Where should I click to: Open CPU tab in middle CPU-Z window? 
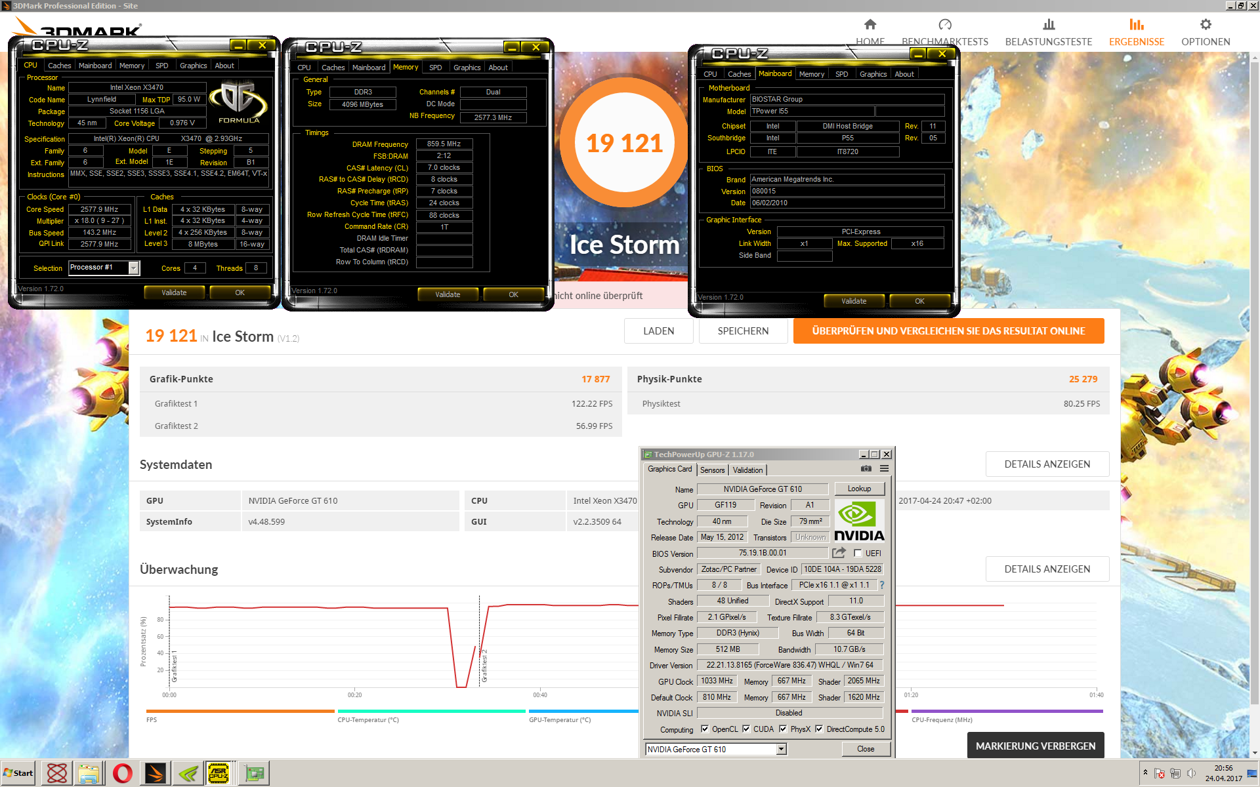point(304,68)
